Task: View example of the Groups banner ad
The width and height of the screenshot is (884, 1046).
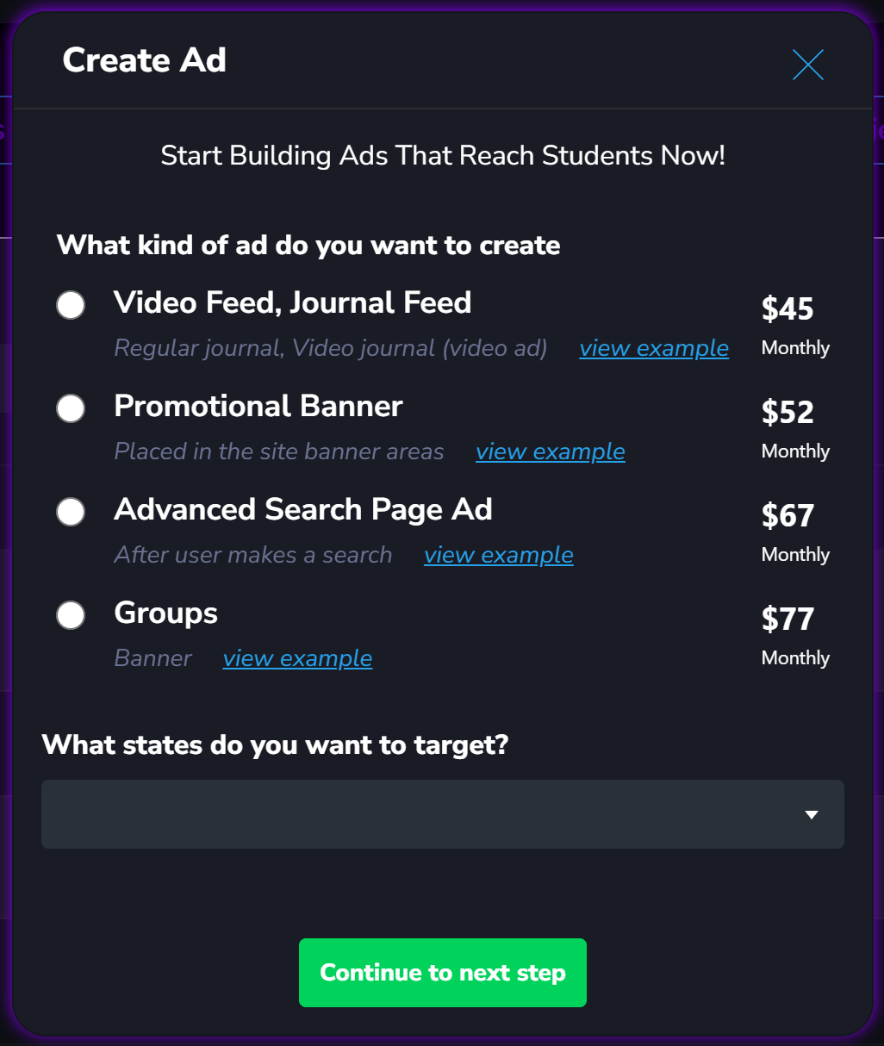Action: [x=297, y=658]
